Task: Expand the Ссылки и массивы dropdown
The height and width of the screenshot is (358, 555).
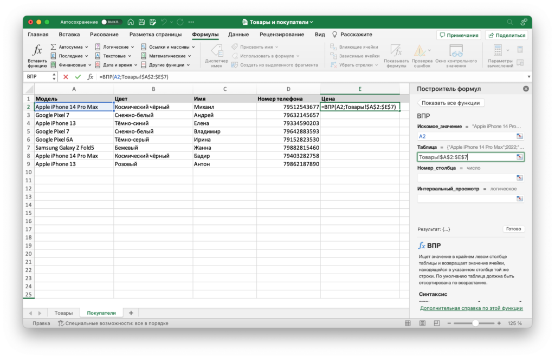Action: (193, 47)
